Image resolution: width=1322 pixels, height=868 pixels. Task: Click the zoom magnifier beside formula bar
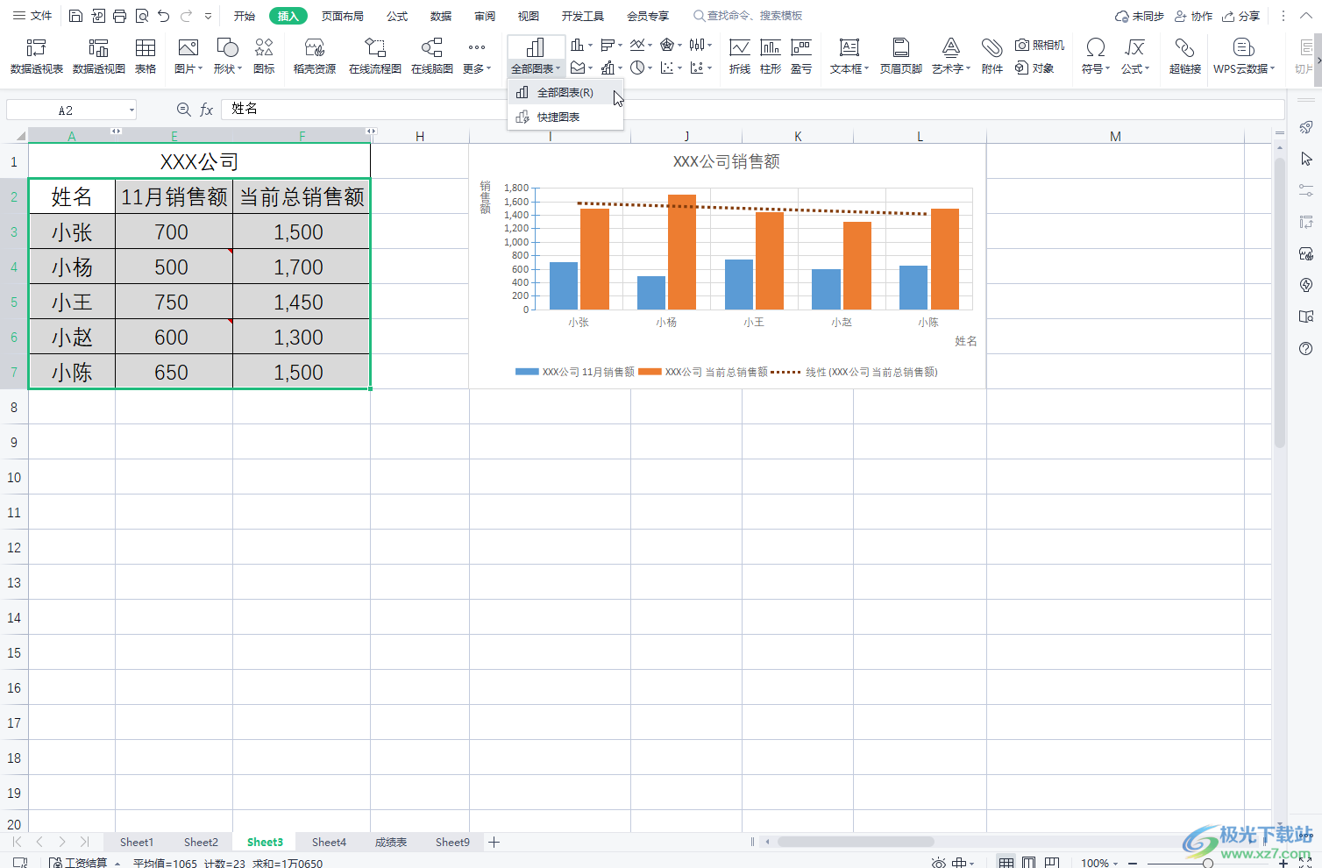pyautogui.click(x=183, y=110)
